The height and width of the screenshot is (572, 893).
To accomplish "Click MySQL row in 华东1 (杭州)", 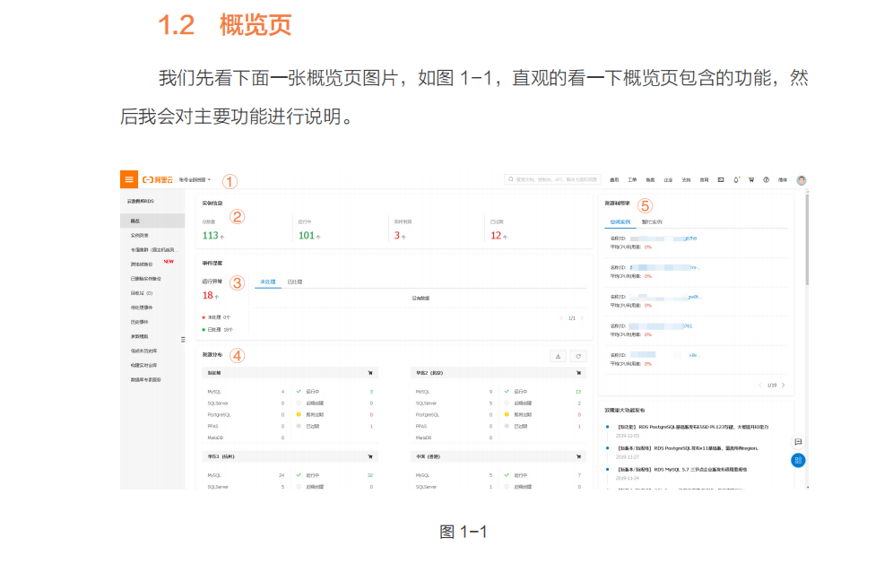I will [x=246, y=475].
